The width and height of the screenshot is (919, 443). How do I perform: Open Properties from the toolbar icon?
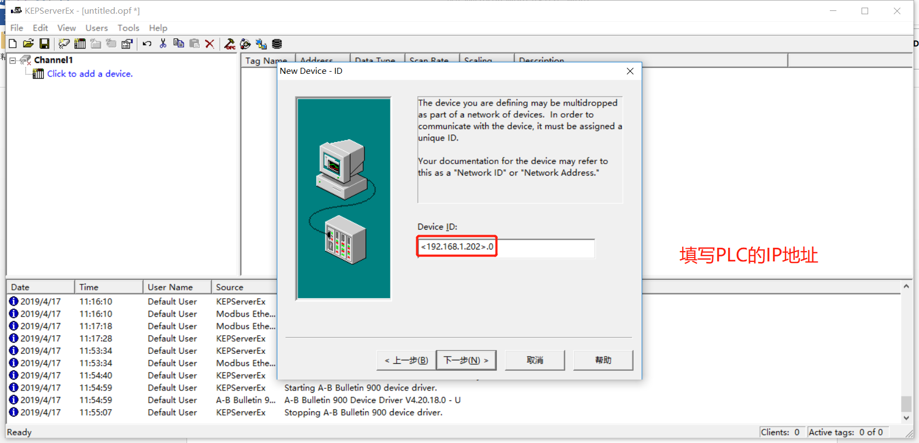pos(127,44)
